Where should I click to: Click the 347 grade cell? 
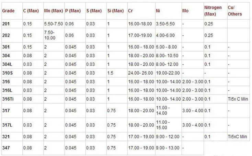click(x=6, y=148)
